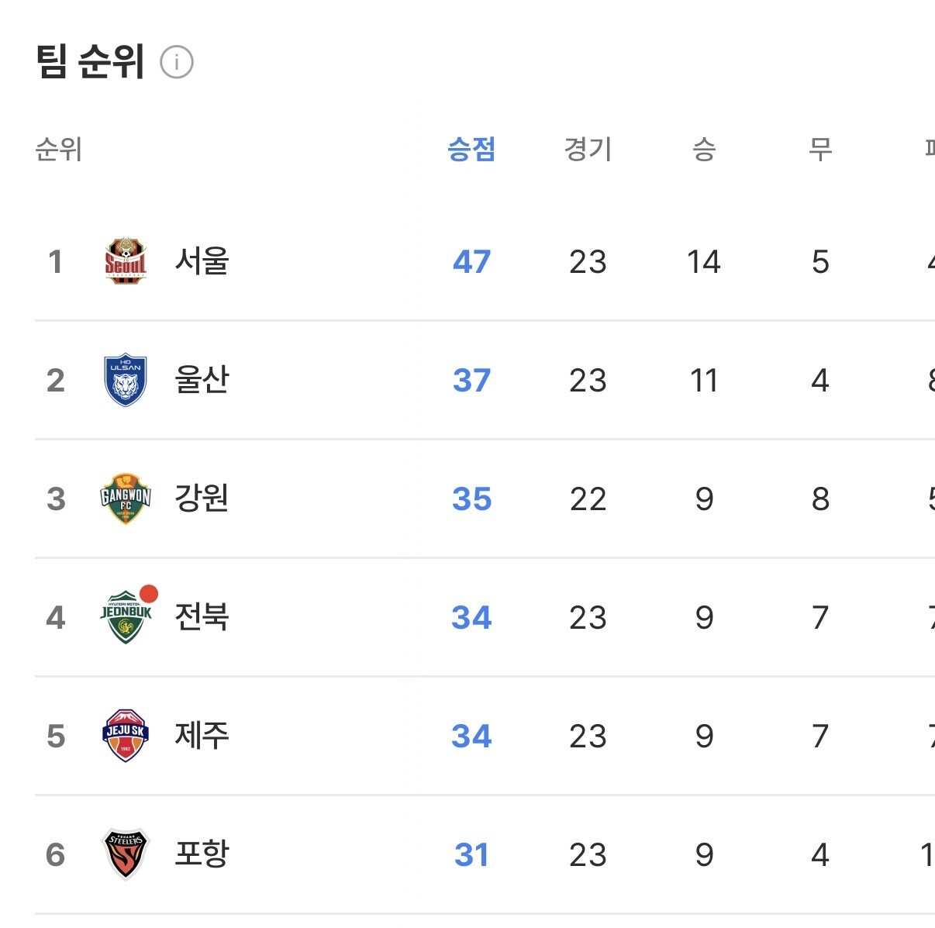Tap the Pohang Steelers logo
The height and width of the screenshot is (928, 935).
pos(126,854)
